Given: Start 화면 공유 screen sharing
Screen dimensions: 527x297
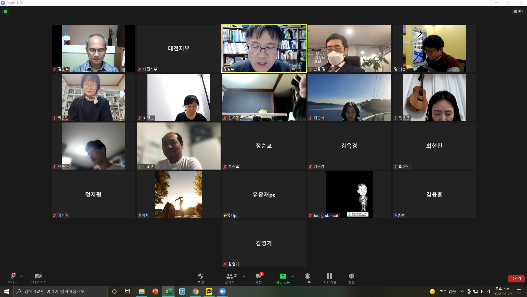Looking at the screenshot, I should pos(283,278).
